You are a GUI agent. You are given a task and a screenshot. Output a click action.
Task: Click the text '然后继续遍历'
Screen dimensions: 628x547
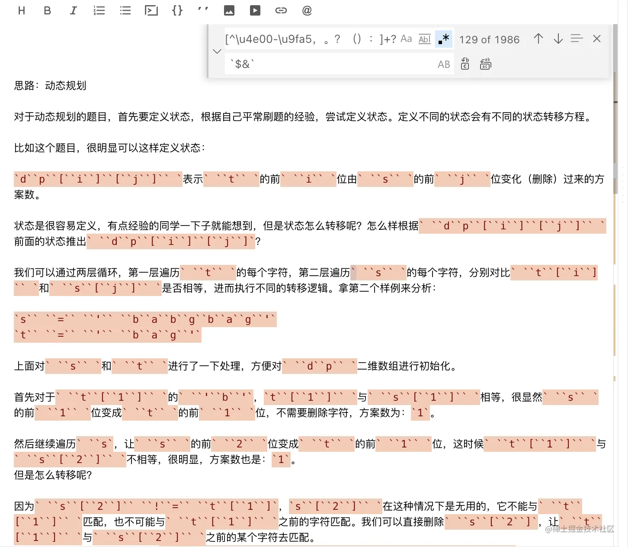45,444
